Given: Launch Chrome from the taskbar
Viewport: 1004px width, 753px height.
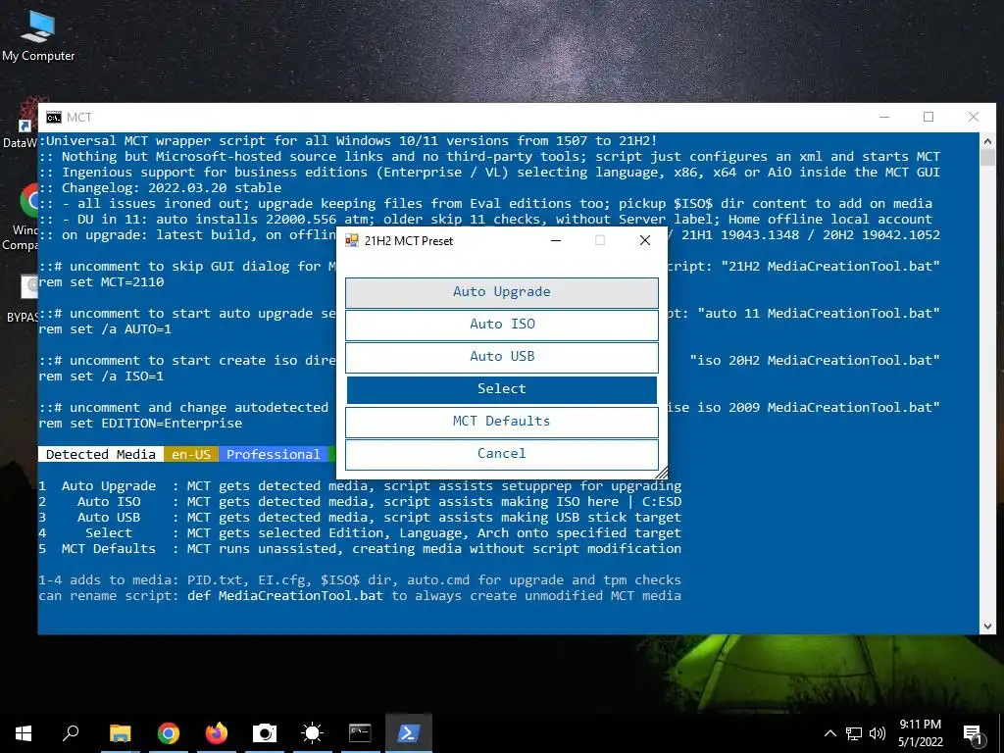Looking at the screenshot, I should click(x=169, y=733).
